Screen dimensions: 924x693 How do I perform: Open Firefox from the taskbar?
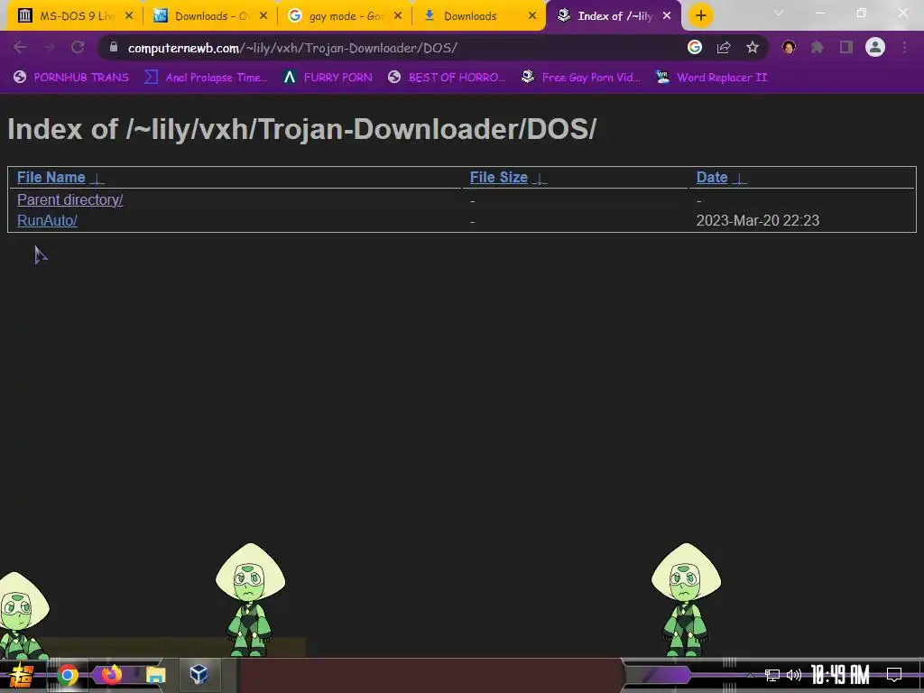coord(111,675)
